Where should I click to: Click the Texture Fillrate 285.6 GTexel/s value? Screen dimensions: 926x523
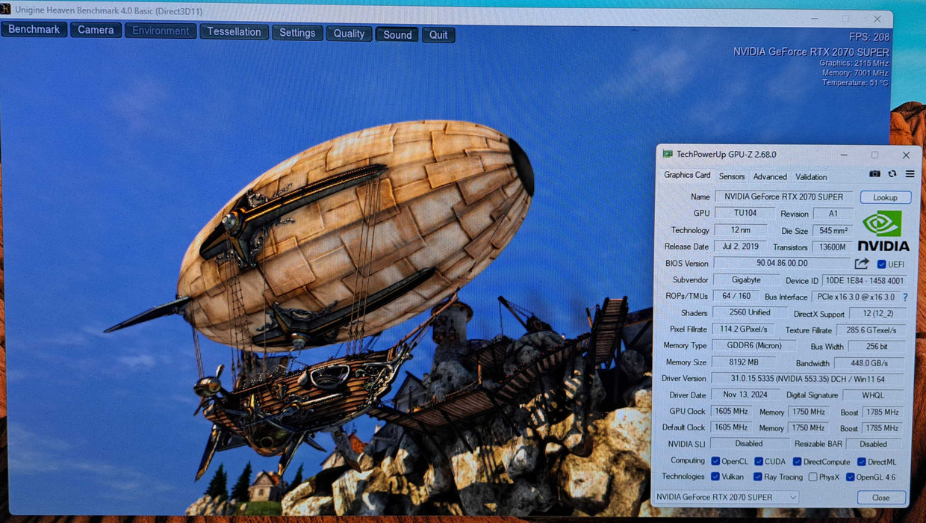click(x=871, y=330)
